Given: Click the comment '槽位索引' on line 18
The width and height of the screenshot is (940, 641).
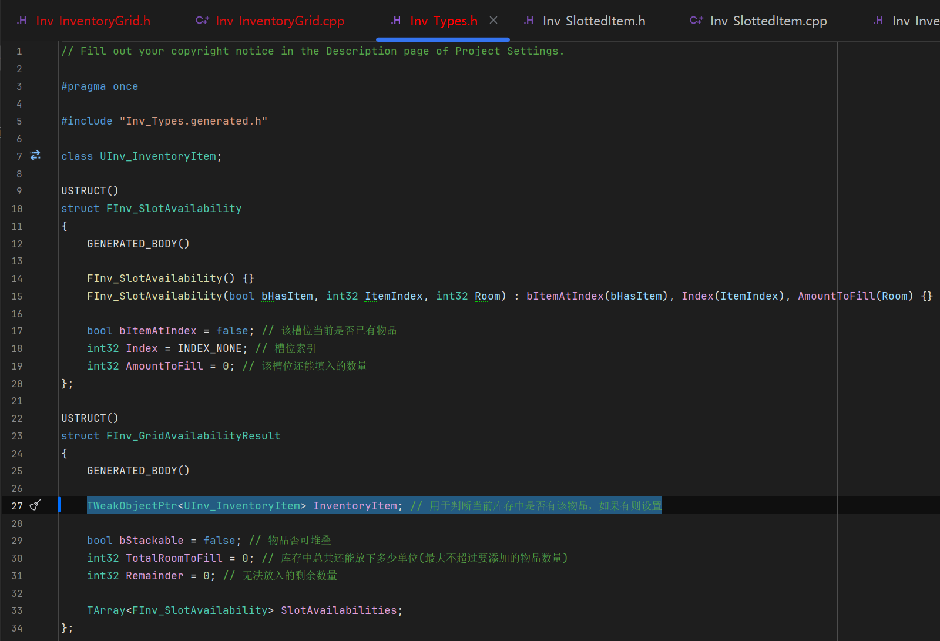Looking at the screenshot, I should coord(295,348).
